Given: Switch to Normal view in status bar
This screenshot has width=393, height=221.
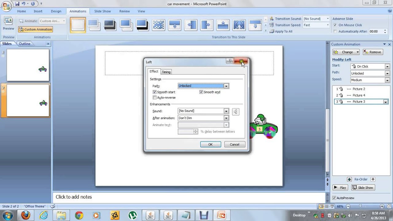Looking at the screenshot, I should pos(321,206).
